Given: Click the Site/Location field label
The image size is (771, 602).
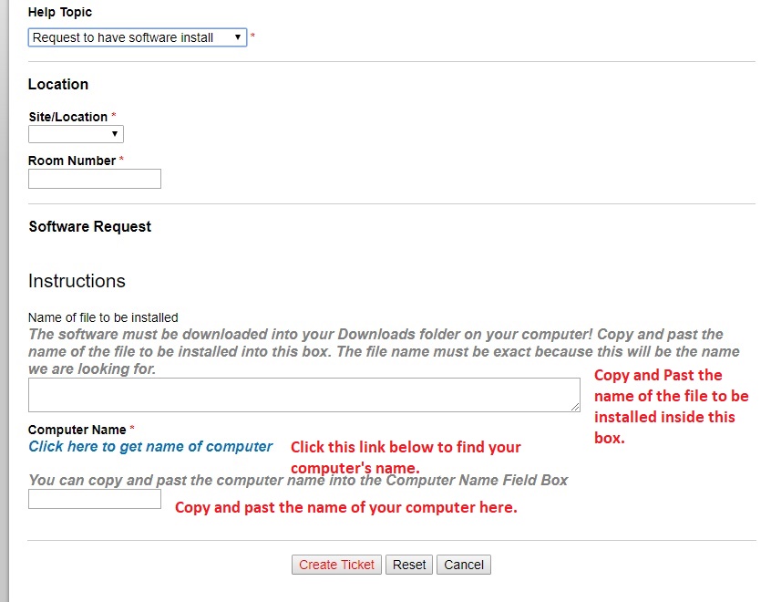Looking at the screenshot, I should click(68, 117).
